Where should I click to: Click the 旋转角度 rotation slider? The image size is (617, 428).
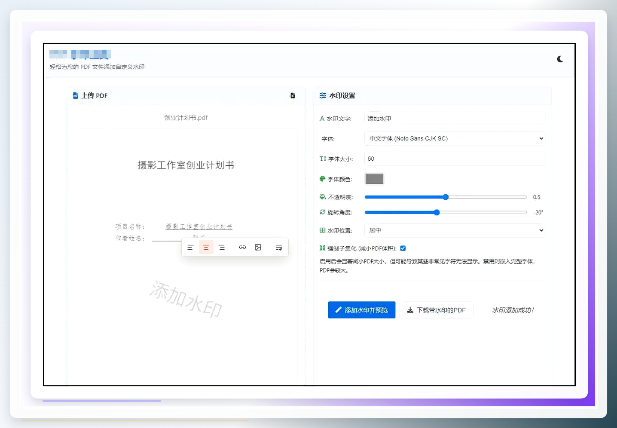[446, 212]
